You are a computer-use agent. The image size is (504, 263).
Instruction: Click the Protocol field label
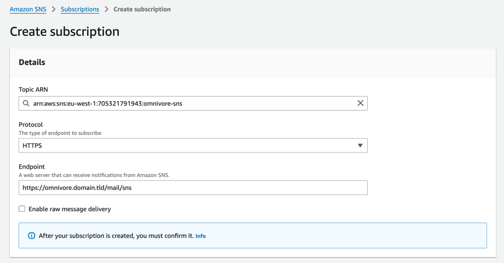(x=30, y=125)
